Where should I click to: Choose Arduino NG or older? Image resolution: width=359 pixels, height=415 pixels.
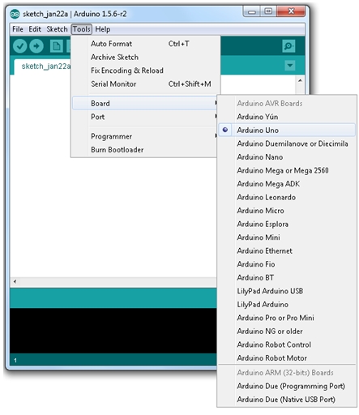pos(287,332)
